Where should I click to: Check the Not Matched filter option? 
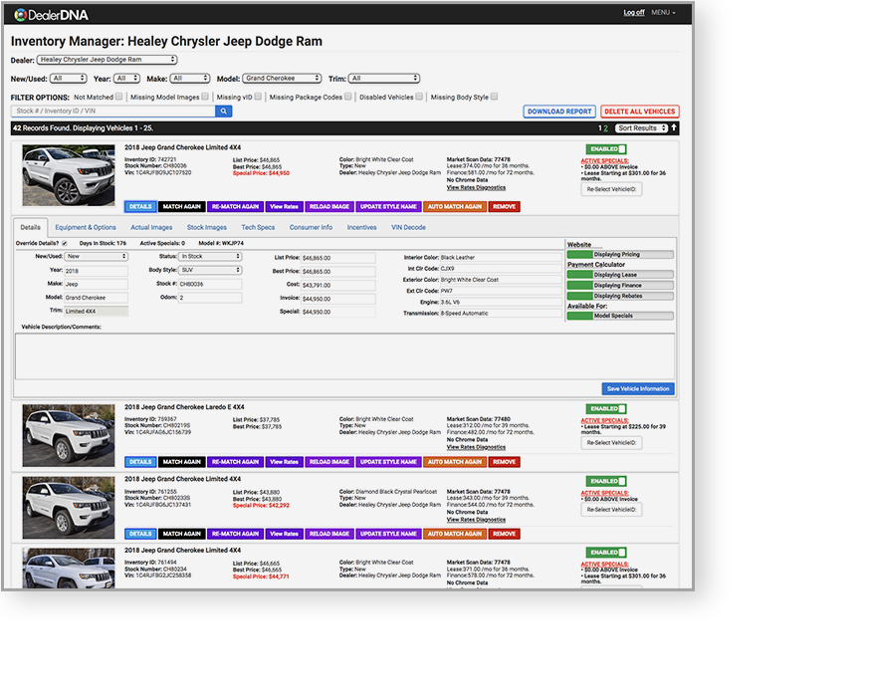pyautogui.click(x=118, y=97)
